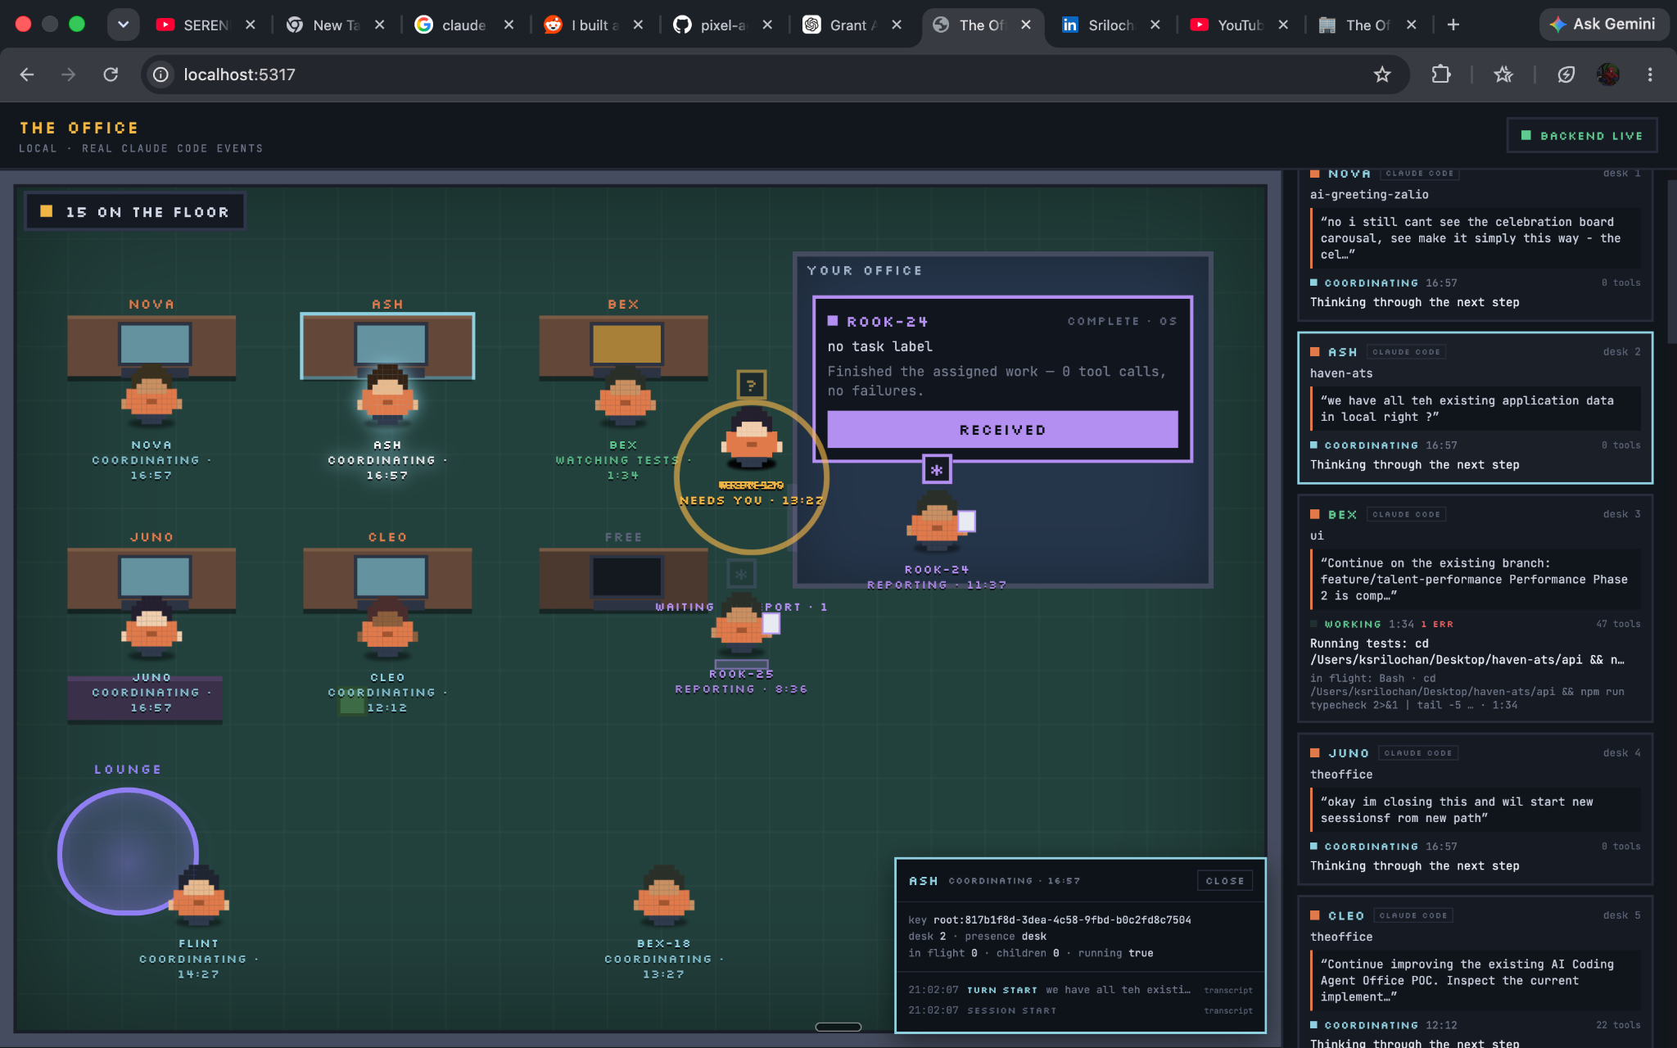The height and width of the screenshot is (1048, 1677).
Task: Select the BEX ui card in sidebar
Action: click(1475, 608)
